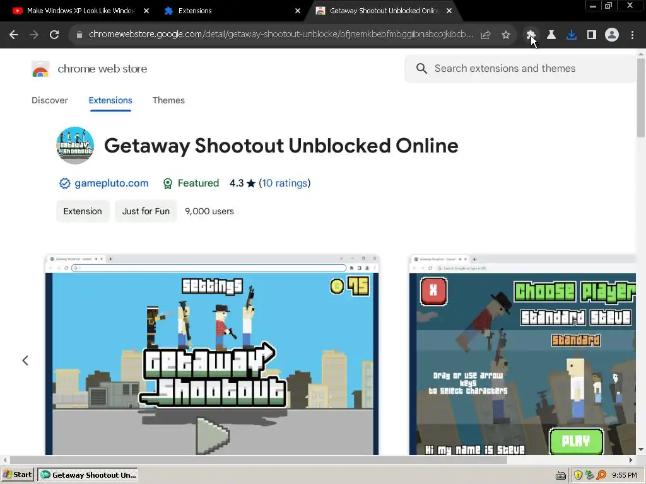The image size is (646, 484).
Task: Select the Getaway Shootout browser tab
Action: (x=377, y=11)
